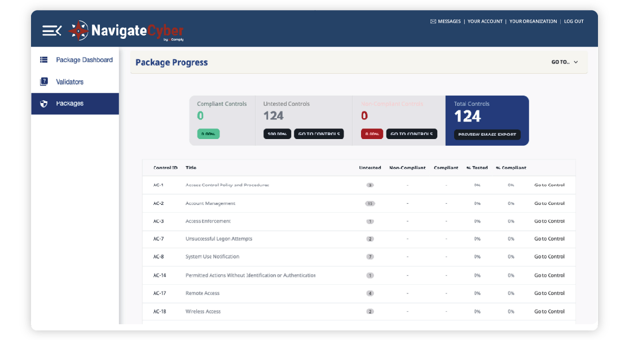The image size is (629, 340).
Task: Click the NavigateCyber compass logo
Action: [78, 30]
